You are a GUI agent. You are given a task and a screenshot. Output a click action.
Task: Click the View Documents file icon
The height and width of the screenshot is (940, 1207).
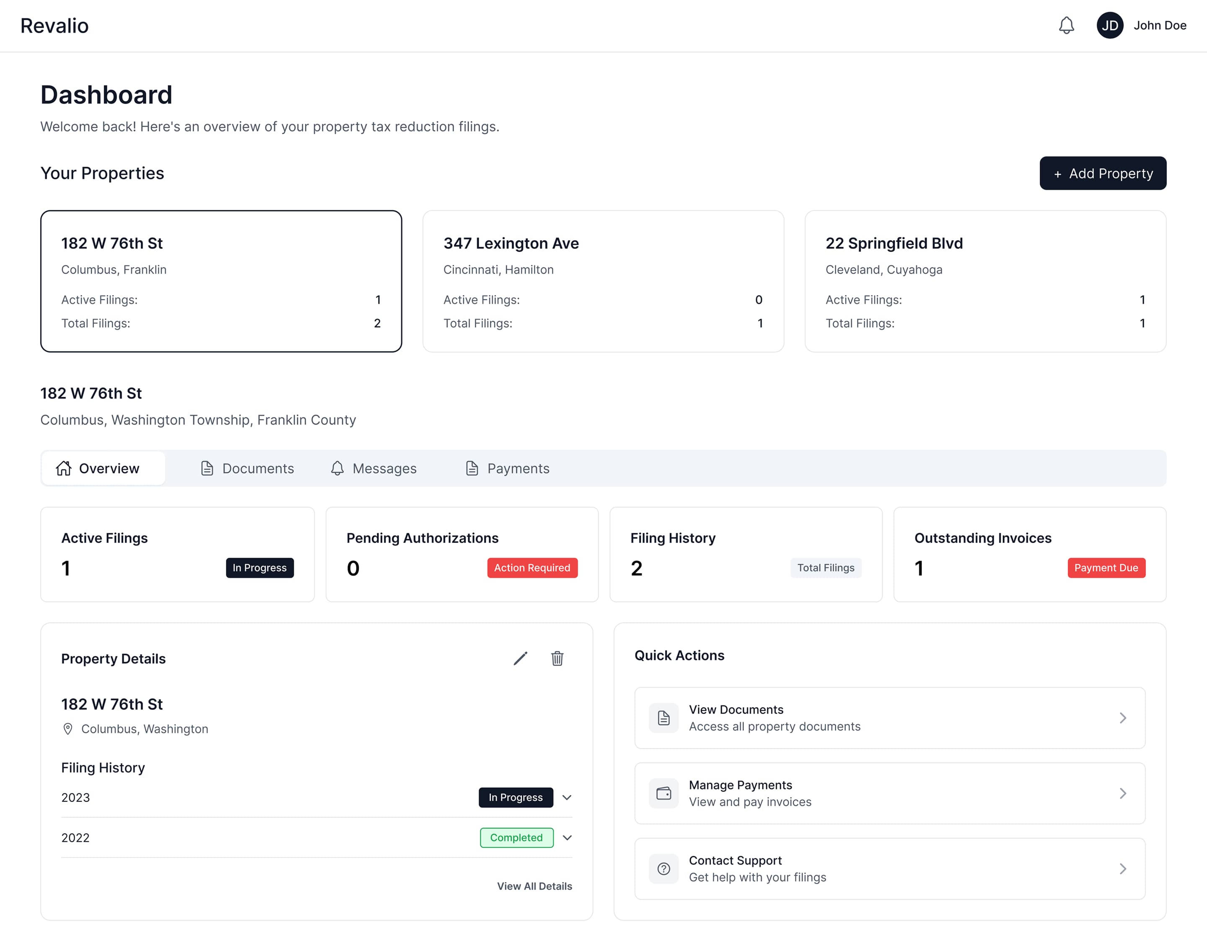pos(663,718)
